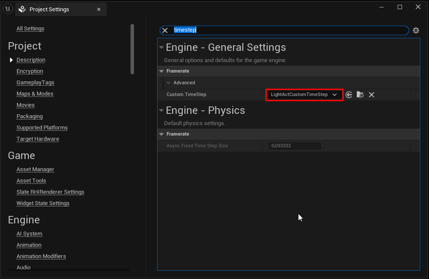Collapse the Engine - Physics section
The height and width of the screenshot is (279, 429).
161,111
